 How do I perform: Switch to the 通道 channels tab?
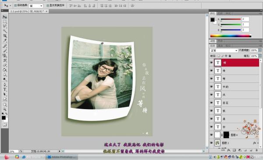220,46
